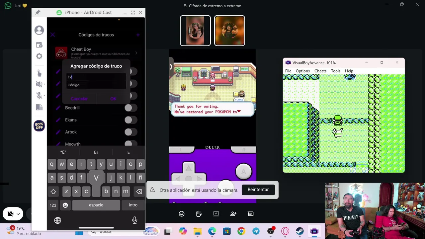
Task: Tap the shift key on keyboard
Action: pos(53,192)
